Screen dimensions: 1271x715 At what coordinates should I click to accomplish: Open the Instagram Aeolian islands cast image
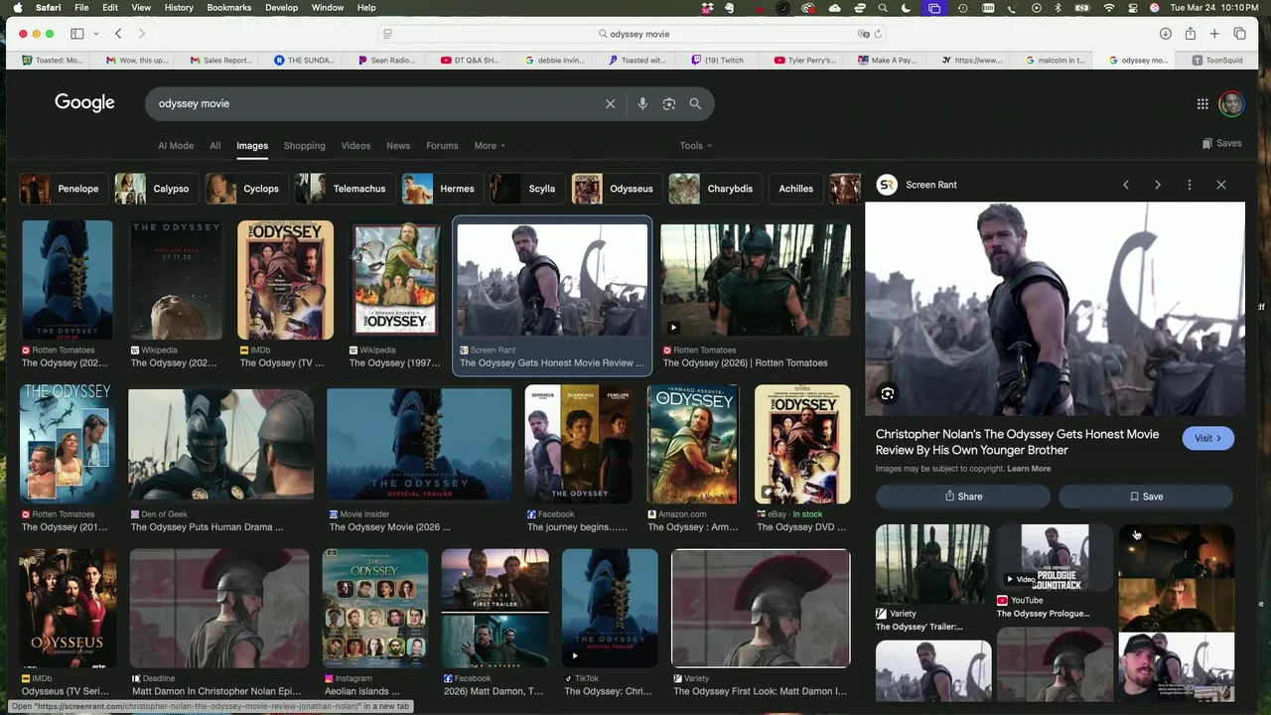(375, 609)
